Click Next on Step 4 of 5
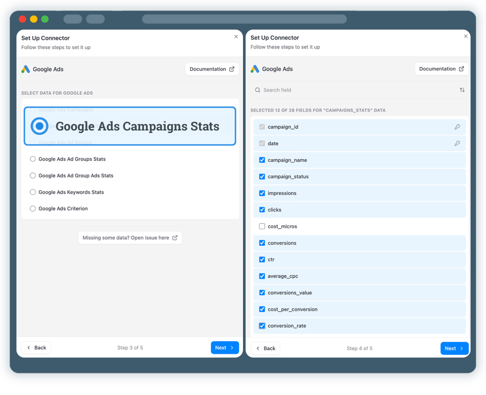The height and width of the screenshot is (395, 486). tap(455, 348)
